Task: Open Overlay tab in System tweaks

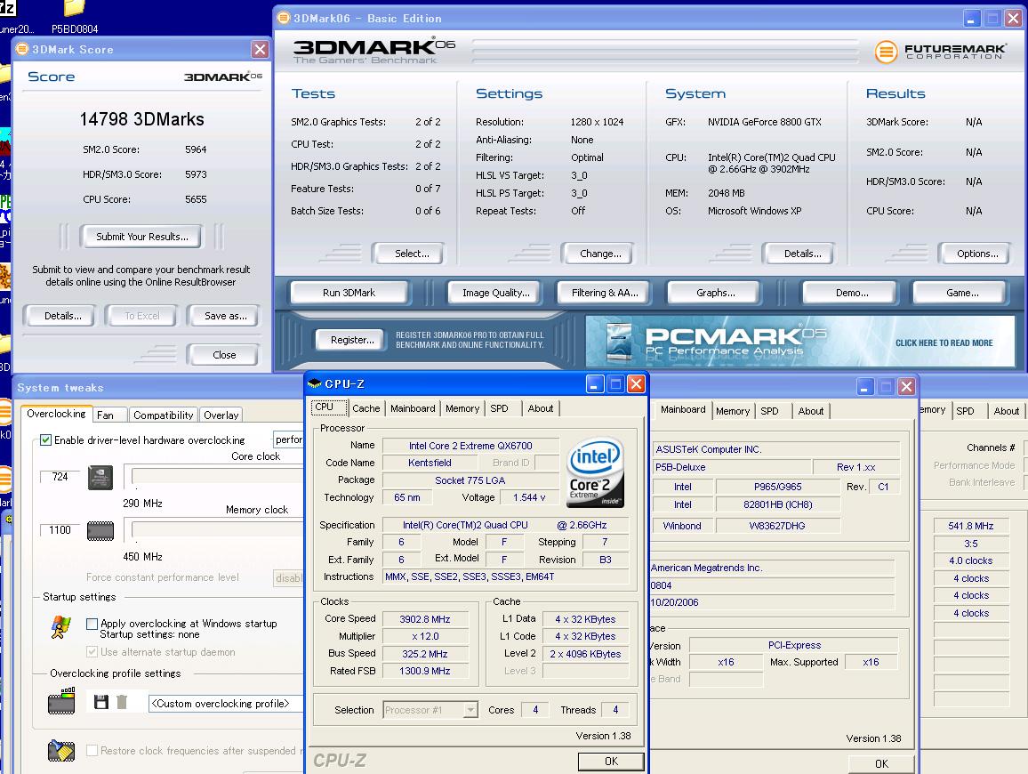Action: (221, 415)
